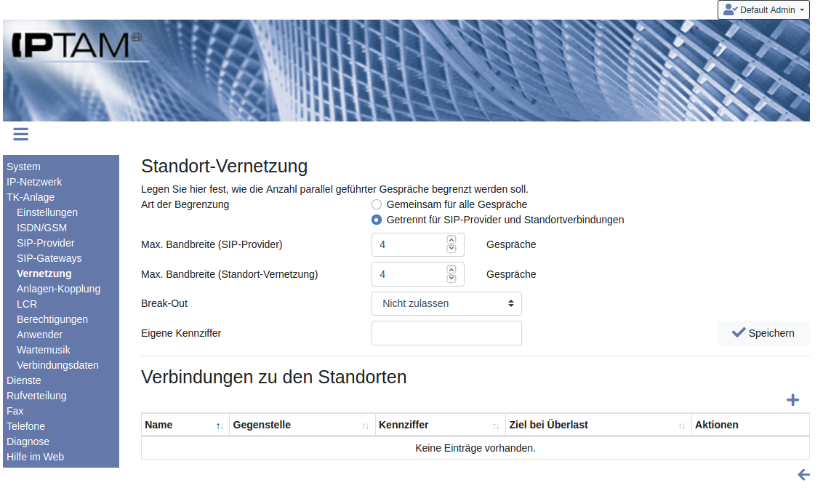Open the Default Admin user dropdown
This screenshot has height=488, width=823.
[763, 10]
